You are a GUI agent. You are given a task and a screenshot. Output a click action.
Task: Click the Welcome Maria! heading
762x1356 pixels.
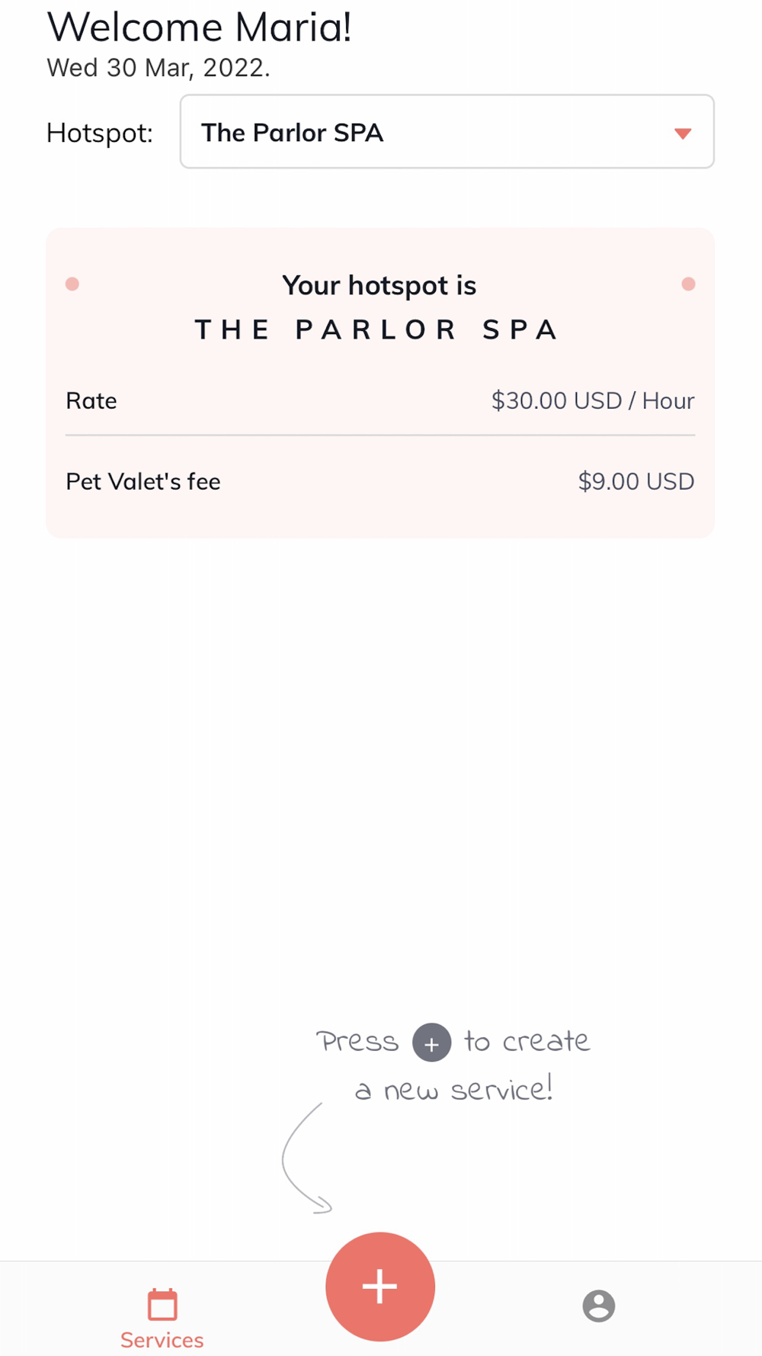point(200,27)
